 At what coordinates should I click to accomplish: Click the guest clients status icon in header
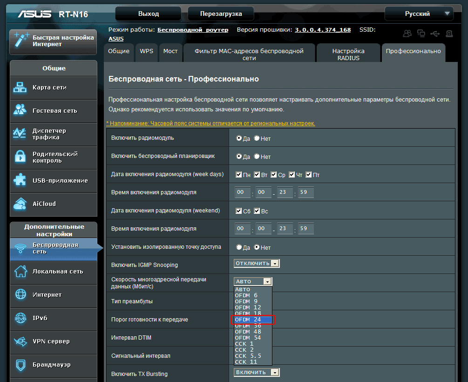(x=407, y=34)
